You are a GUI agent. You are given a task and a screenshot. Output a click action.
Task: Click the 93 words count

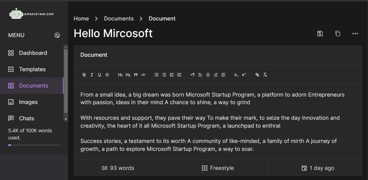118,168
